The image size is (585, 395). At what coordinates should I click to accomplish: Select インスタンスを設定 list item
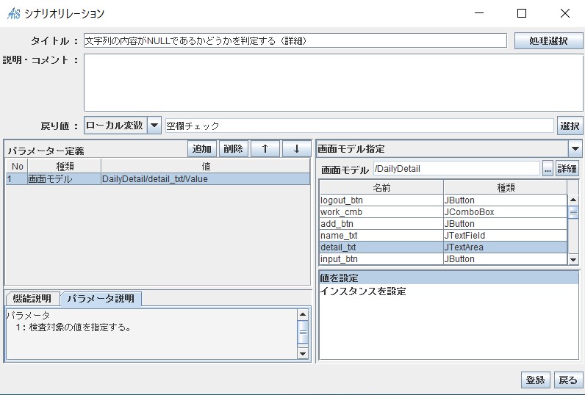point(363,291)
